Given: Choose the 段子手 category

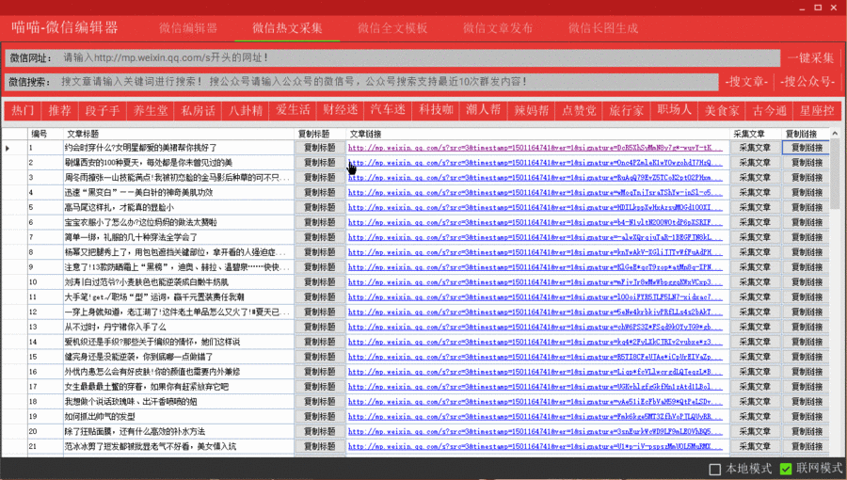Looking at the screenshot, I should click(103, 111).
